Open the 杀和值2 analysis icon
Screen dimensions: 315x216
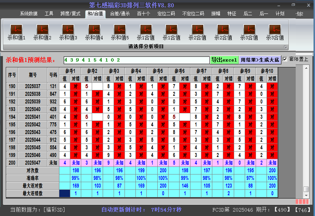(x=42, y=32)
